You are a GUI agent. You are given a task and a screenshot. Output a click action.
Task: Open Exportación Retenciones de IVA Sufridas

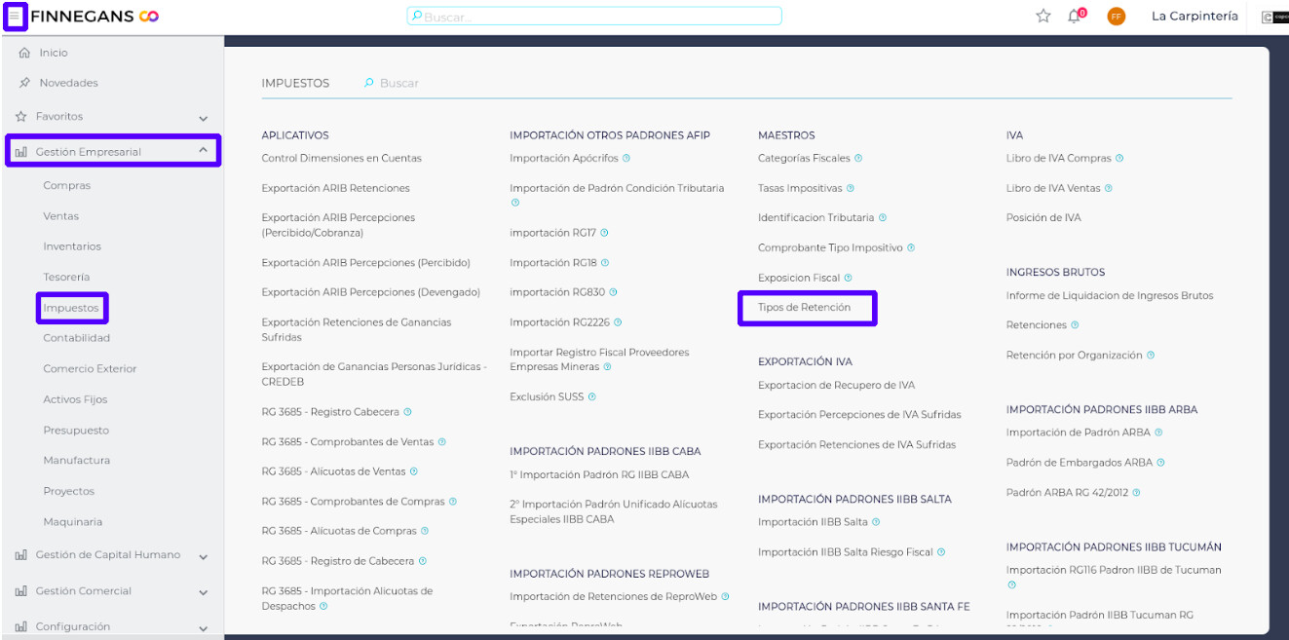857,444
